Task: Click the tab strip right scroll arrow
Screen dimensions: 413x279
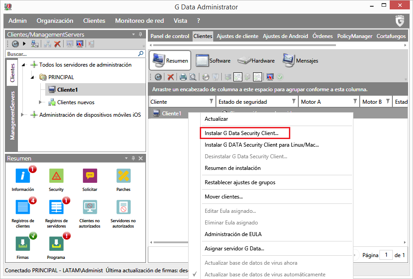Action: click(405, 45)
